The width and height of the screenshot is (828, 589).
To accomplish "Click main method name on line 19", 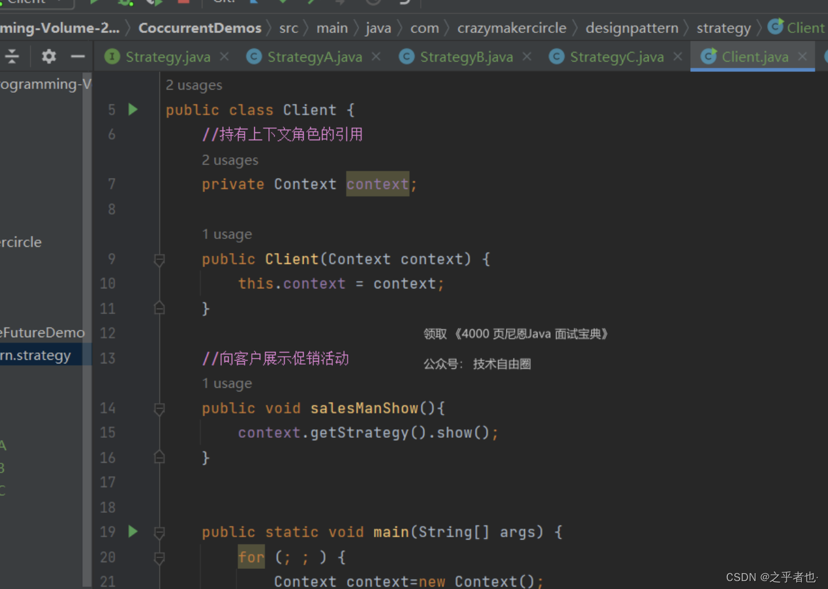I will coord(391,532).
